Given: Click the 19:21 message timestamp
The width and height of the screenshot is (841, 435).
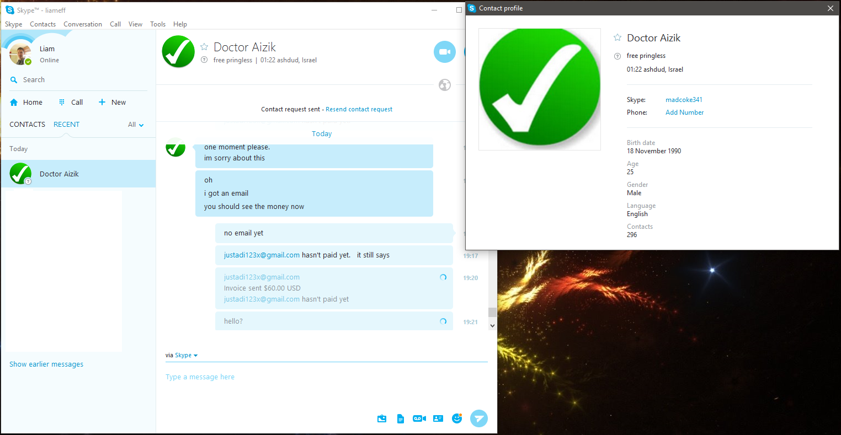Looking at the screenshot, I should point(470,322).
